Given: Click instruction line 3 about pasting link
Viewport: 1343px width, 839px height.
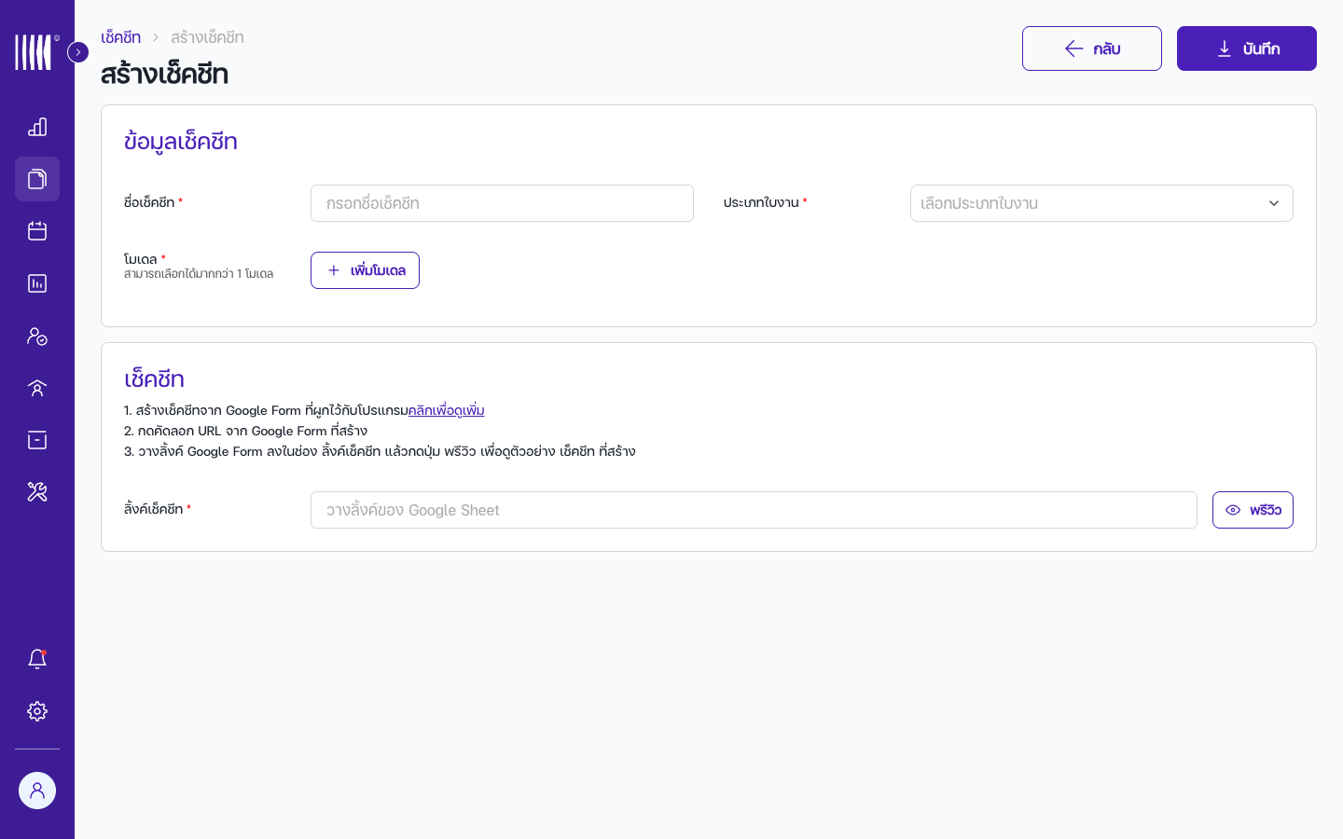Looking at the screenshot, I should pyautogui.click(x=380, y=451).
